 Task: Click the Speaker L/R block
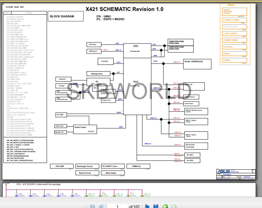coord(60,132)
